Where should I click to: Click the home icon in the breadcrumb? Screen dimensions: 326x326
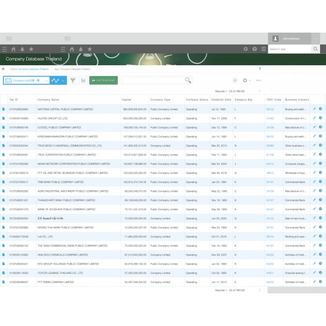(3, 69)
